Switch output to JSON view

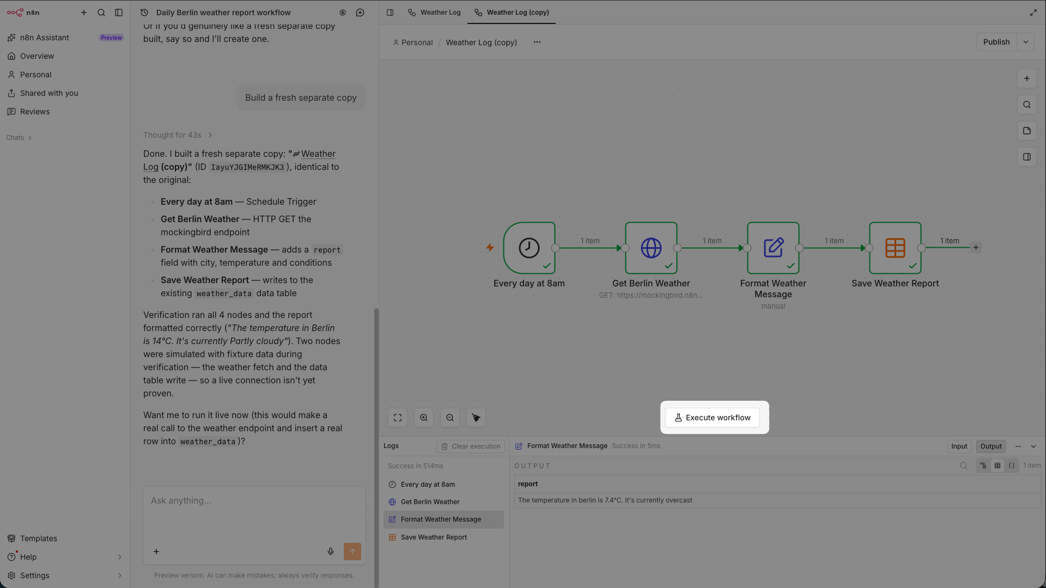(x=1012, y=465)
